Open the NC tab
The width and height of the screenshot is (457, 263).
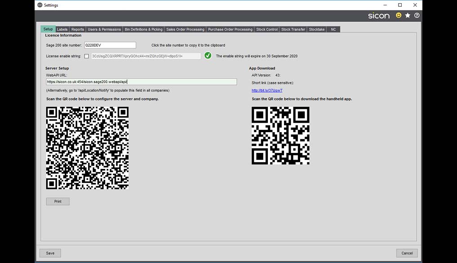coord(333,30)
